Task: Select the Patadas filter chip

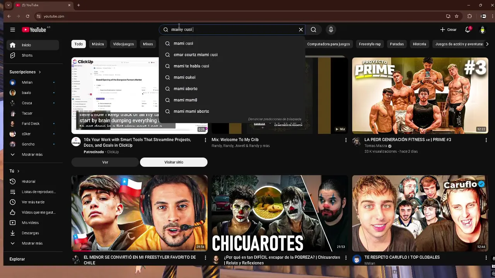Action: (x=397, y=44)
